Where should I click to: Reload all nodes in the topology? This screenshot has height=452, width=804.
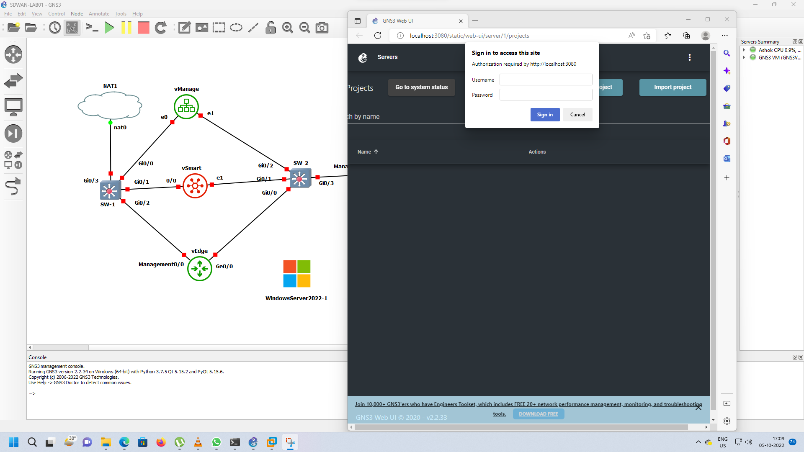coord(161,28)
